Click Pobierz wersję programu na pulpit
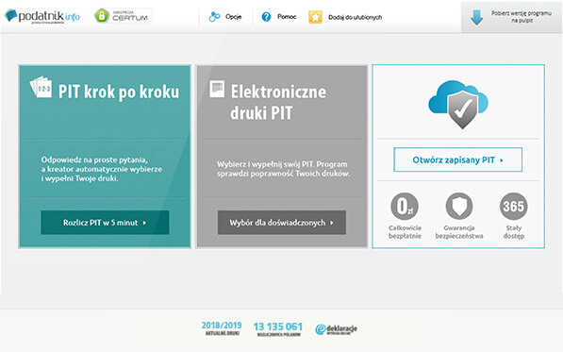Screen dimensions: 563x352 [x=521, y=17]
